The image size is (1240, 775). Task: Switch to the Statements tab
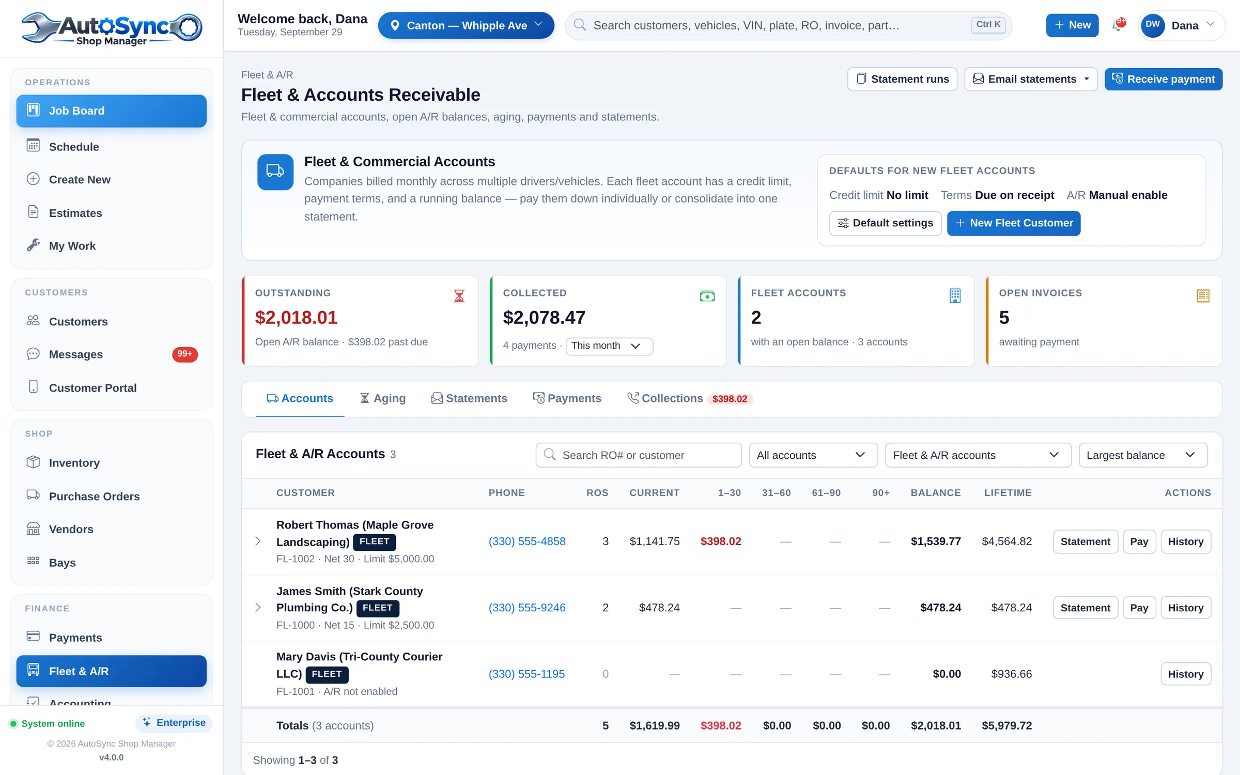pyautogui.click(x=469, y=398)
